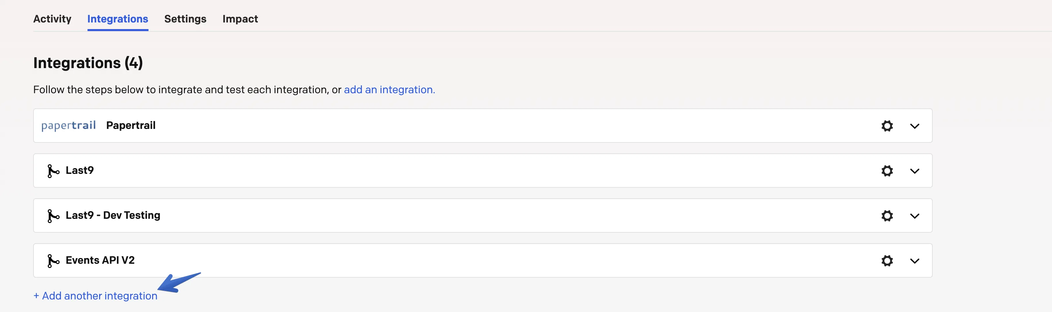Select the Integrations tab
The height and width of the screenshot is (312, 1052).
(x=118, y=19)
